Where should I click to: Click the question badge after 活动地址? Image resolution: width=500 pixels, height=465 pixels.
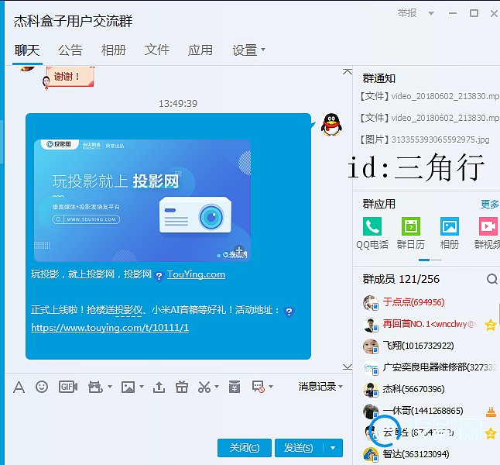pyautogui.click(x=289, y=312)
